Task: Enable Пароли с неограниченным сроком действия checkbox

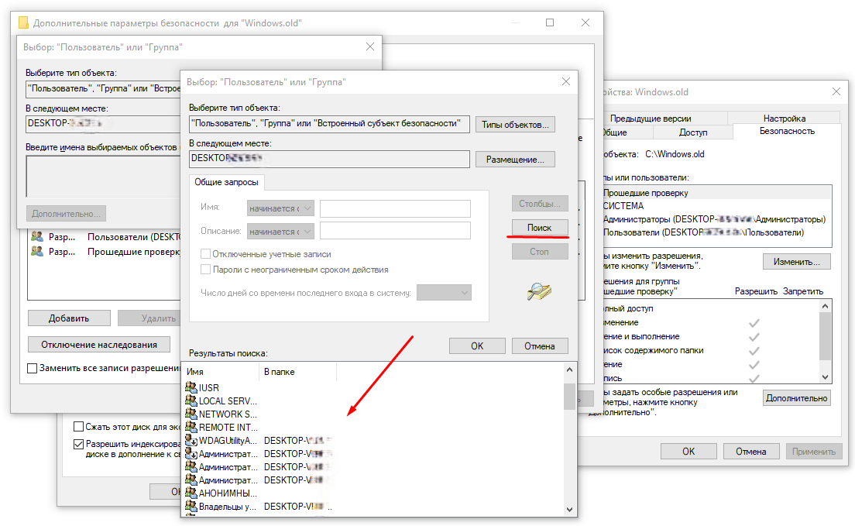Action: 205,269
